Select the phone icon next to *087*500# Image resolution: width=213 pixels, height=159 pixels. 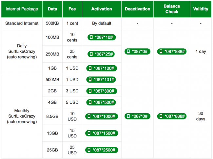point(90,102)
